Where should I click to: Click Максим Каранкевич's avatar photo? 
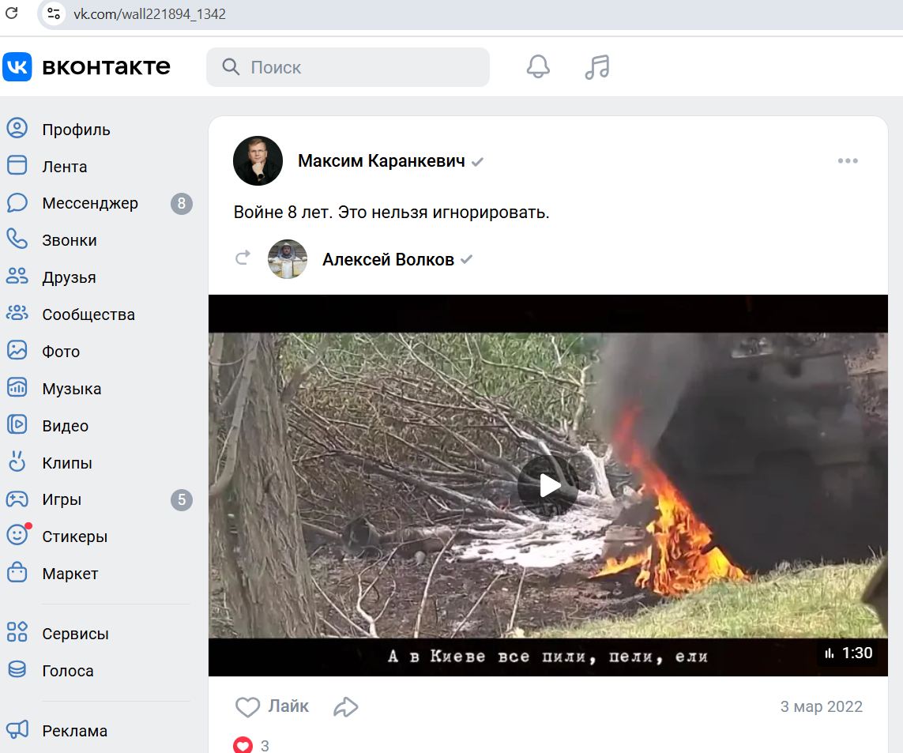tap(258, 161)
